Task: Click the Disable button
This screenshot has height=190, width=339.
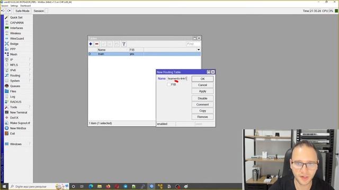Action: pos(202,99)
